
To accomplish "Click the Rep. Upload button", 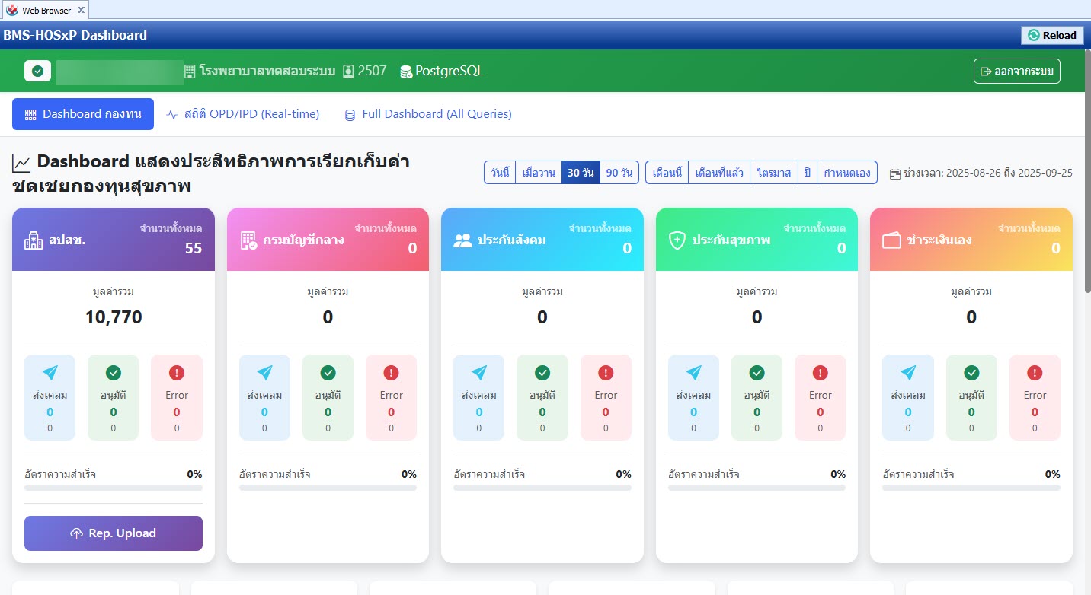I will point(113,533).
